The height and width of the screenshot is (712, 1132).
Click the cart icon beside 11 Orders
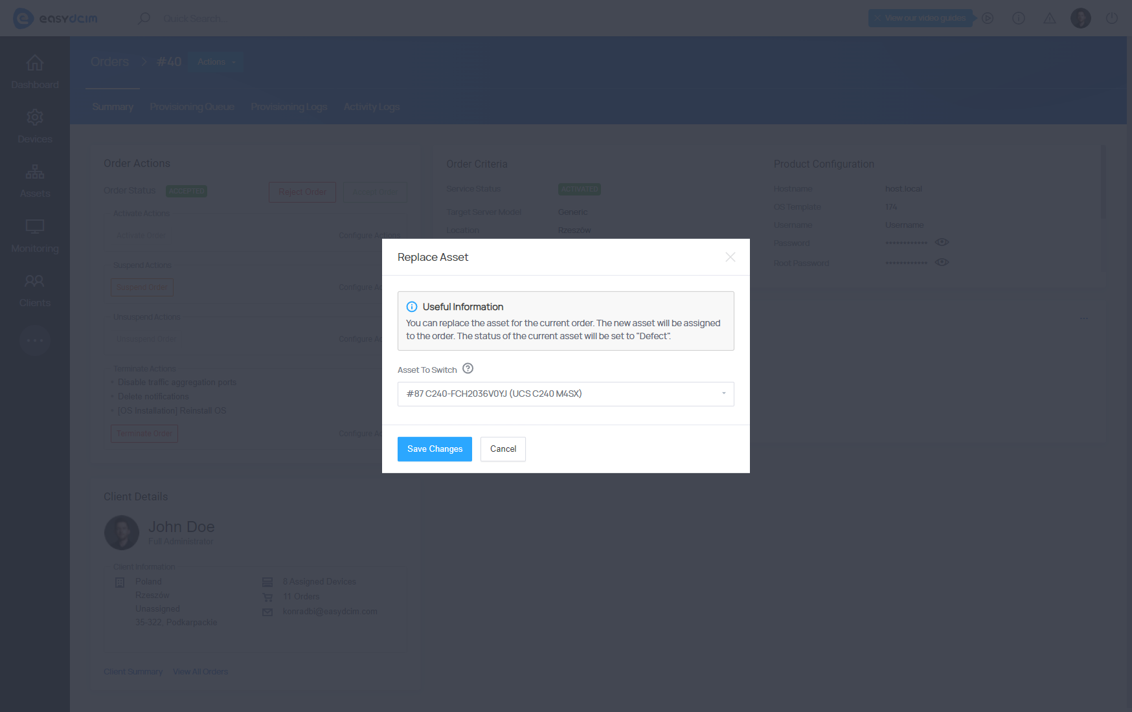(x=267, y=597)
